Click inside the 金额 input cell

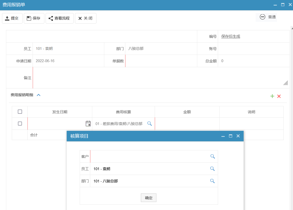pyautogui.click(x=187, y=123)
